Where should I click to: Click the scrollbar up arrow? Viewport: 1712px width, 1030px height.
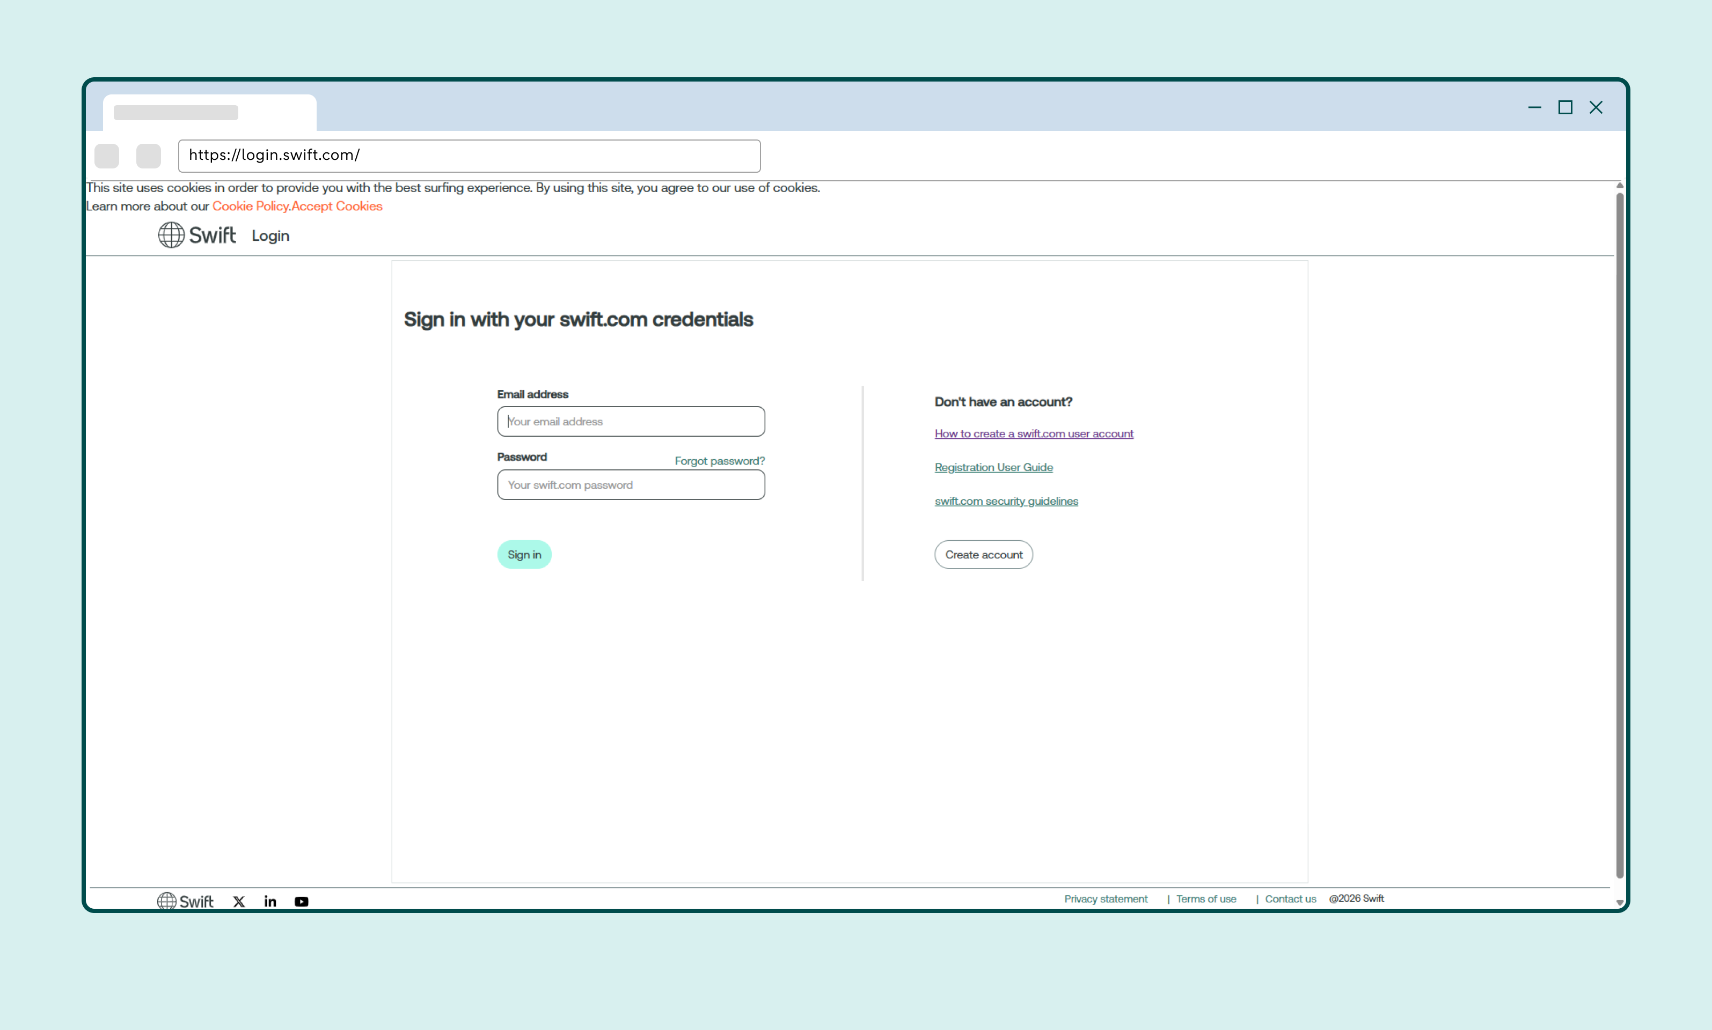coord(1619,185)
